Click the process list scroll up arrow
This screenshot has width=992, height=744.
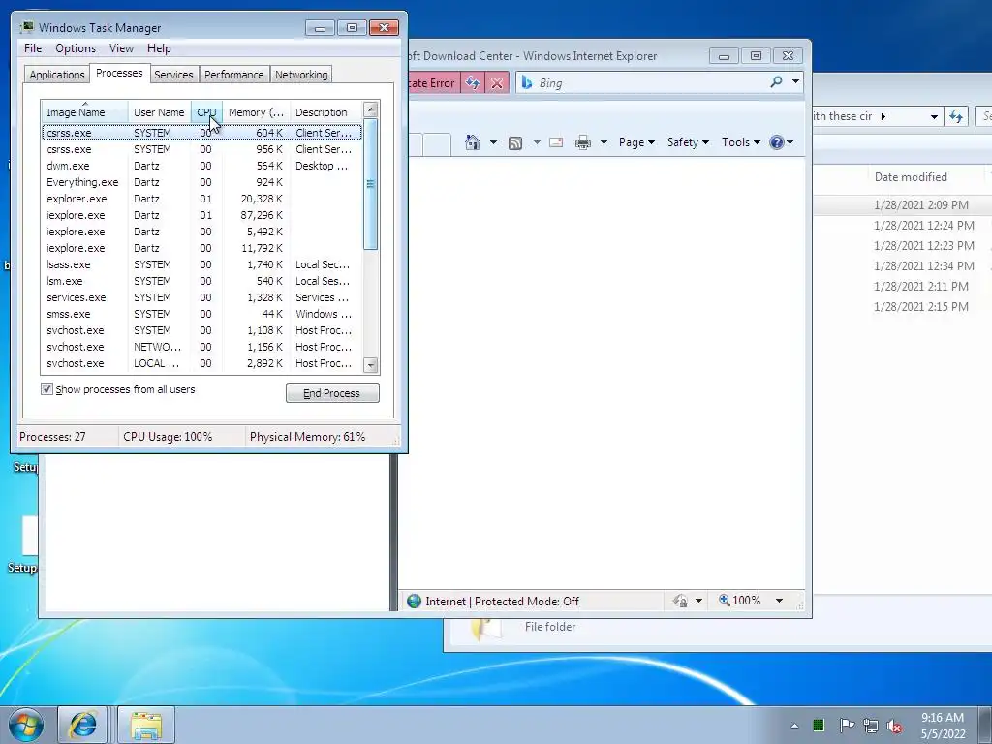pyautogui.click(x=371, y=109)
